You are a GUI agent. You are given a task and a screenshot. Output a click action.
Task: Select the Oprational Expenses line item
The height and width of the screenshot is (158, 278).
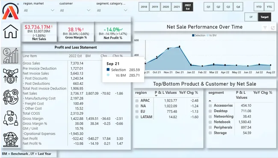coord(39,134)
